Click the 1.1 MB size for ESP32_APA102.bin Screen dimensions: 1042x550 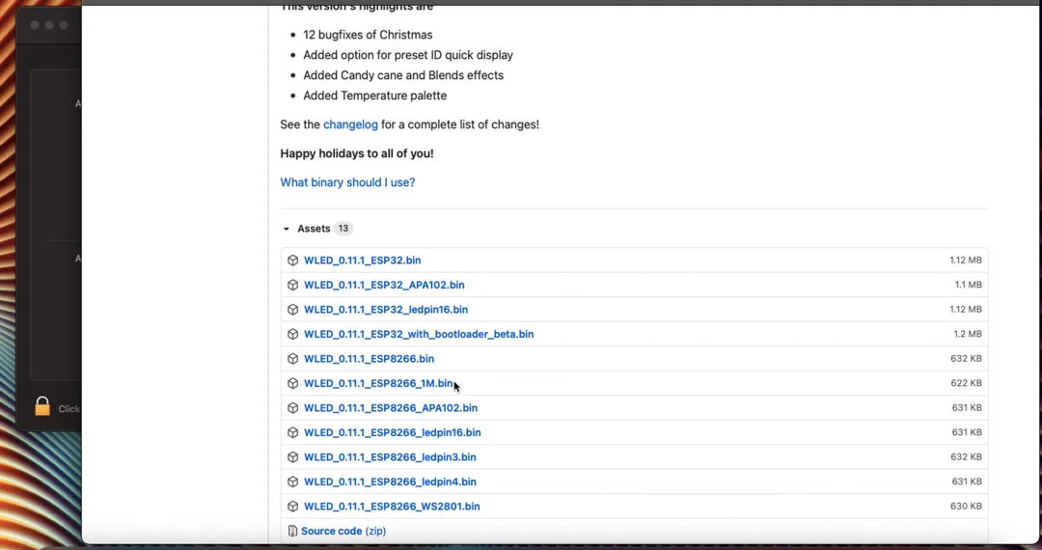coord(969,285)
